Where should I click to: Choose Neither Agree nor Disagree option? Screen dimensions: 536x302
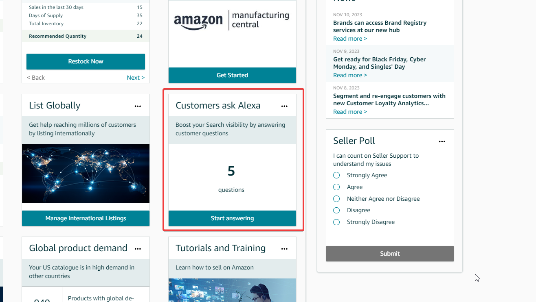336,199
